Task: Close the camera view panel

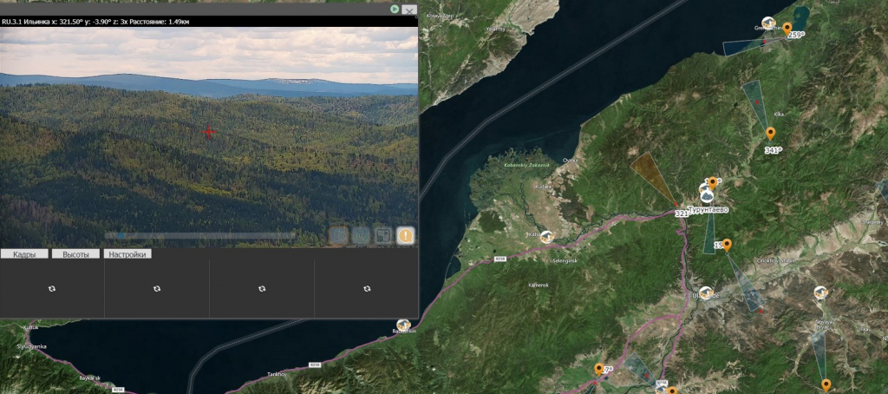Action: (x=409, y=10)
